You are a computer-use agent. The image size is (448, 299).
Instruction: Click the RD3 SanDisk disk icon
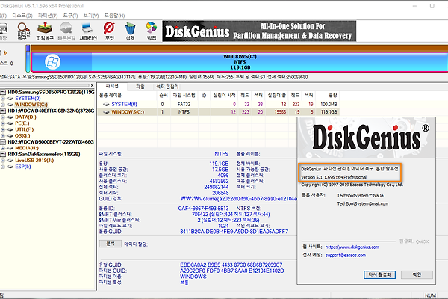(4, 154)
